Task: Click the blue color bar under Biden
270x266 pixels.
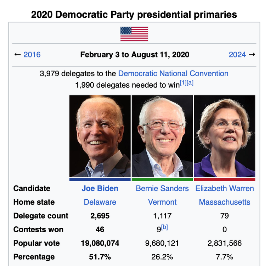Action: coord(100,179)
